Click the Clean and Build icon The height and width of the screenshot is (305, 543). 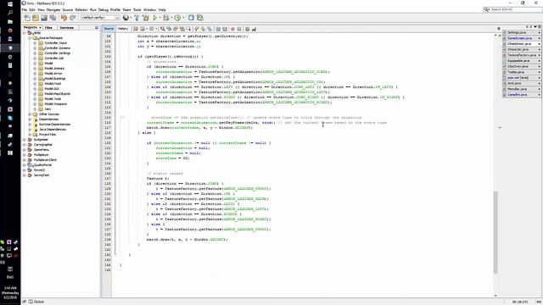pyautogui.click(x=146, y=18)
